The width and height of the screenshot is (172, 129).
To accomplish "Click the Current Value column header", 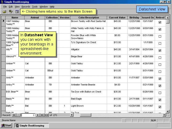I will click(x=117, y=17).
